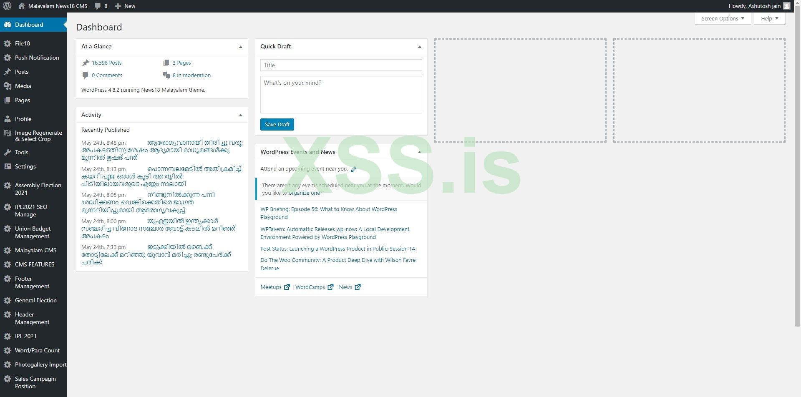Viewport: 801px width, 397px height.
Task: Open the 3 Pages link
Action: 182,63
